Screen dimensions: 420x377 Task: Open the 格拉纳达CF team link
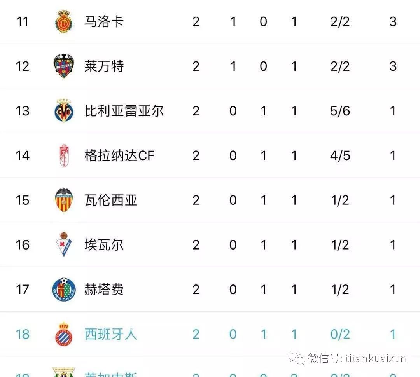point(119,155)
